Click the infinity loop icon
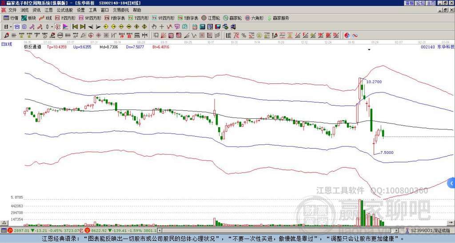455x243 pixels. [355, 35]
